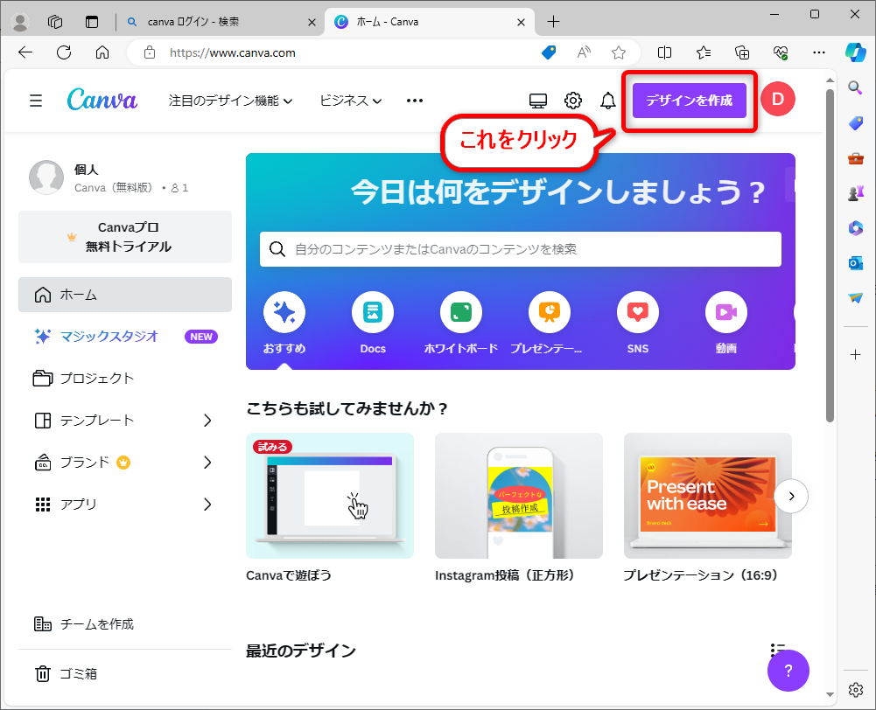
Task: Open プロジェクト in sidebar
Action: pos(125,379)
